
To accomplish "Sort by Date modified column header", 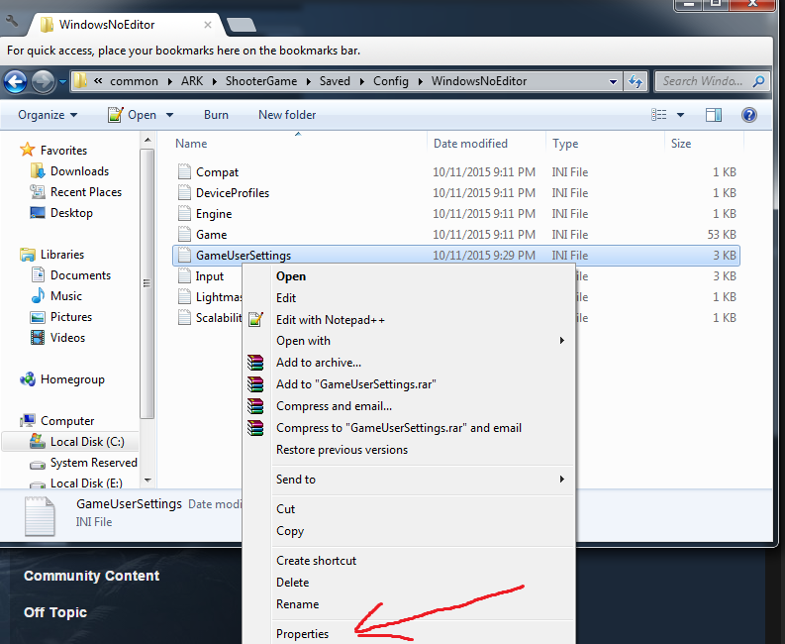I will [486, 144].
